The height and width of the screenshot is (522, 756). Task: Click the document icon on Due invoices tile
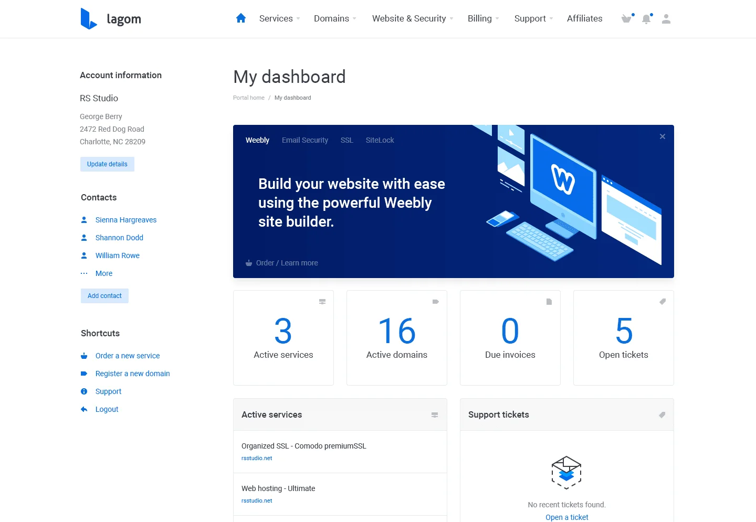pos(549,302)
